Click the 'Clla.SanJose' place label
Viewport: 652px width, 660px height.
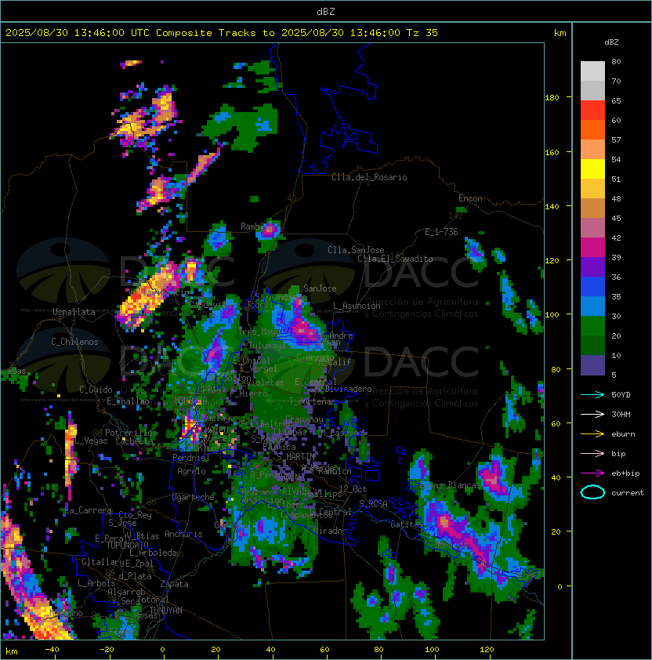[356, 250]
